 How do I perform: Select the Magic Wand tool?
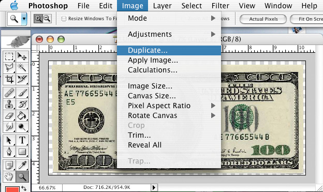(22, 68)
